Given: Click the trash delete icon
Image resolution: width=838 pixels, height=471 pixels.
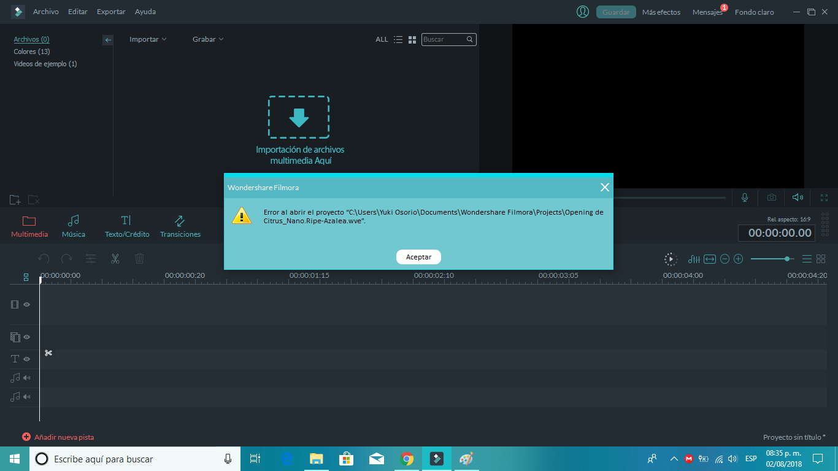Looking at the screenshot, I should click(x=139, y=259).
